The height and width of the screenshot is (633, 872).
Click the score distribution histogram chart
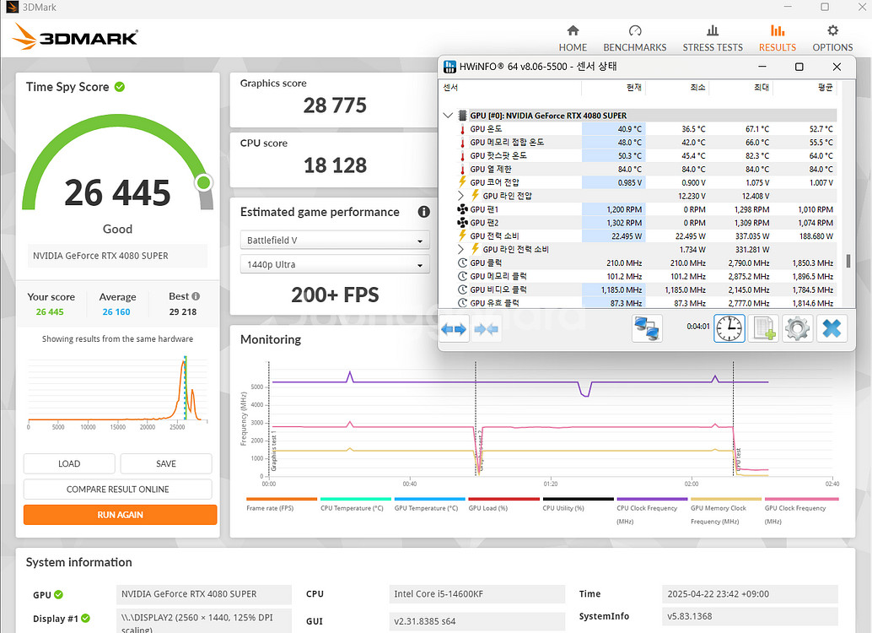[x=117, y=392]
